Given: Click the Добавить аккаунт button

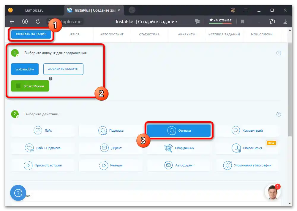Looking at the screenshot, I should pos(63,69).
